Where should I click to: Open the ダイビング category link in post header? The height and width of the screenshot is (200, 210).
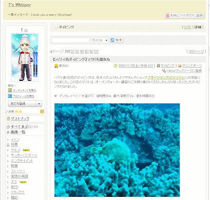tap(167, 66)
